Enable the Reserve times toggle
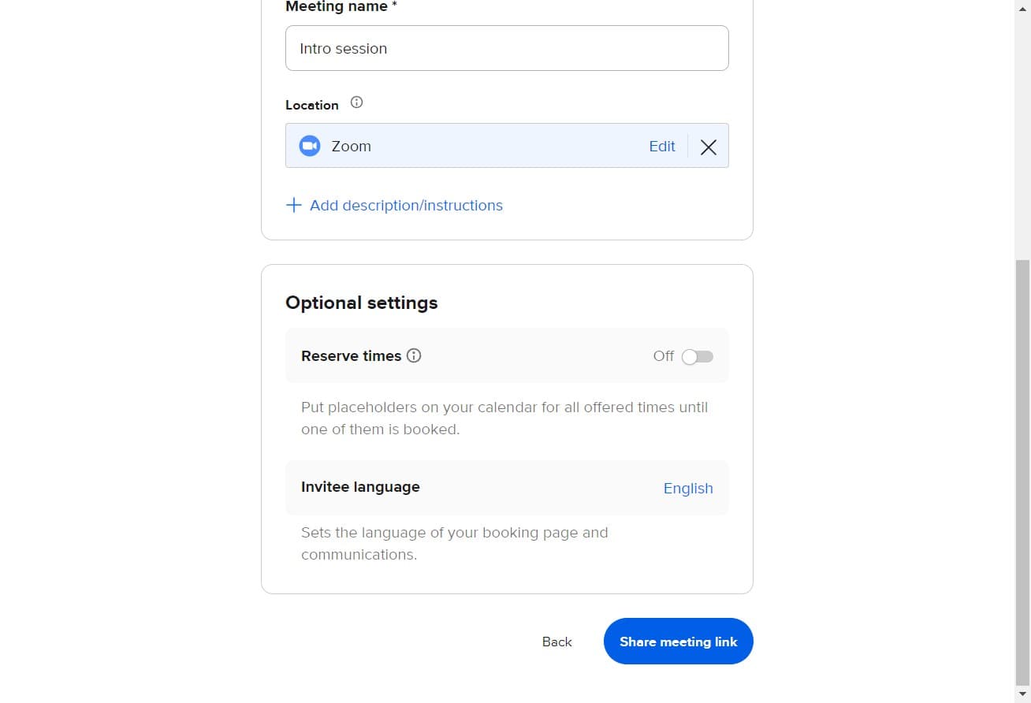1031x703 pixels. (697, 356)
